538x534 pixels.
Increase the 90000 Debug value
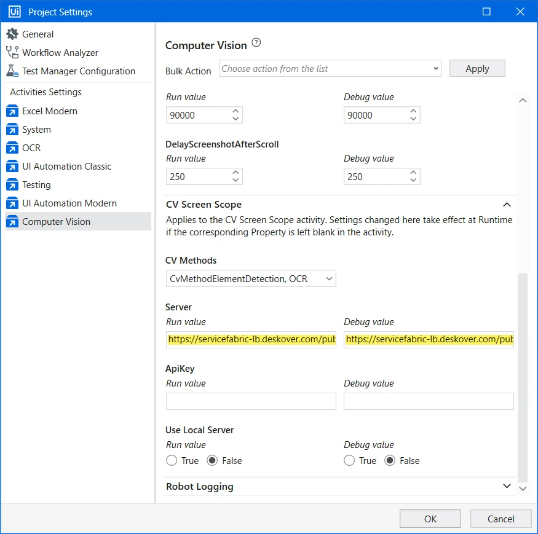point(413,111)
